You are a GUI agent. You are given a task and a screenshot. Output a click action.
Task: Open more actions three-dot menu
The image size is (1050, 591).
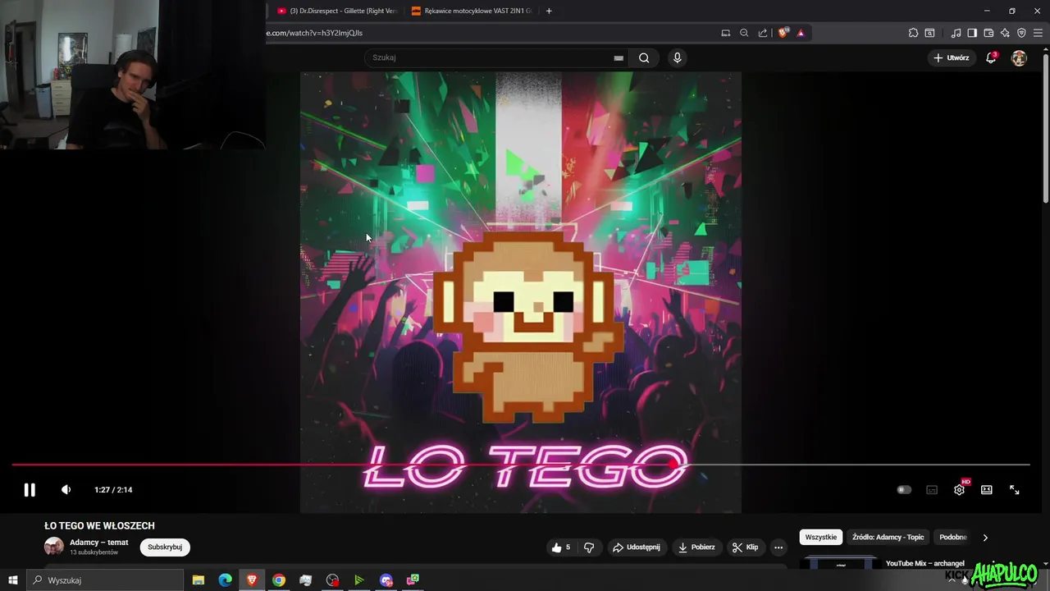click(x=778, y=547)
